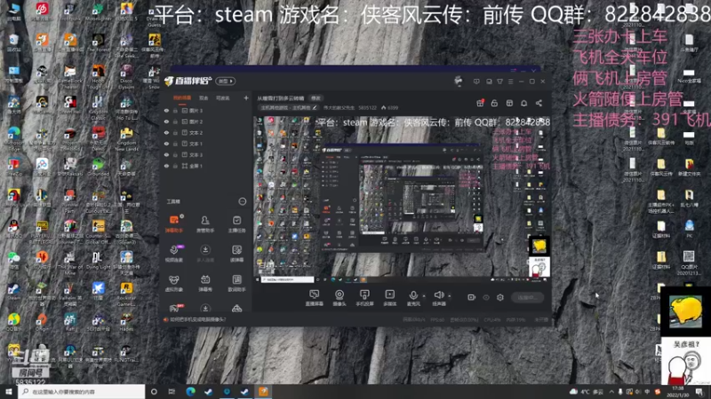Viewport: 711px width, 399px height.
Task: Click the grey connecting stream button
Action: (x=527, y=297)
